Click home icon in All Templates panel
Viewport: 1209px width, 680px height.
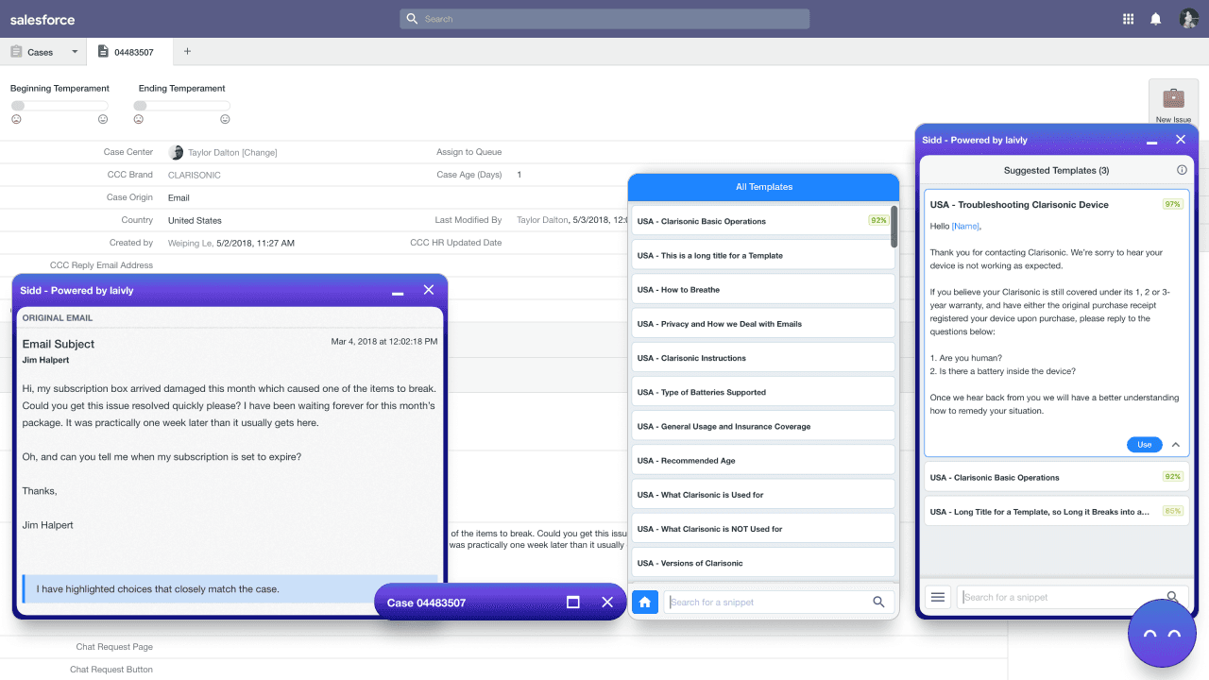click(645, 602)
